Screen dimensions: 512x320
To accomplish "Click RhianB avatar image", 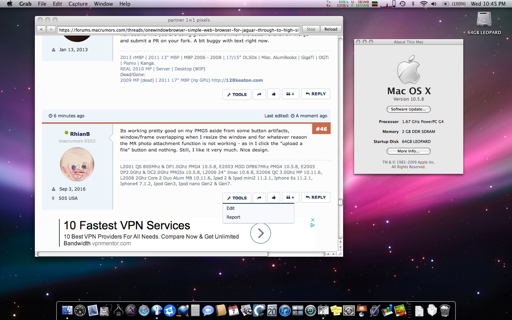I will (77, 164).
